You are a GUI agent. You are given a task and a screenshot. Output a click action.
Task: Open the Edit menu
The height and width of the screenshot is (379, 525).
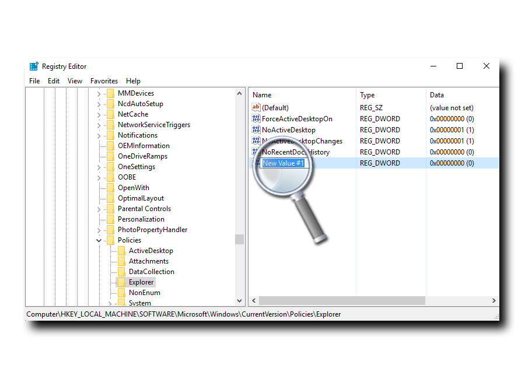click(54, 81)
